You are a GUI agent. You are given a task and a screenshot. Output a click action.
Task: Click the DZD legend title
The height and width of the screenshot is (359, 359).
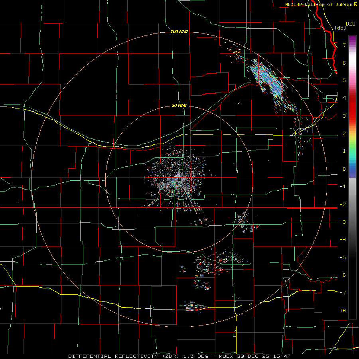tap(351, 24)
